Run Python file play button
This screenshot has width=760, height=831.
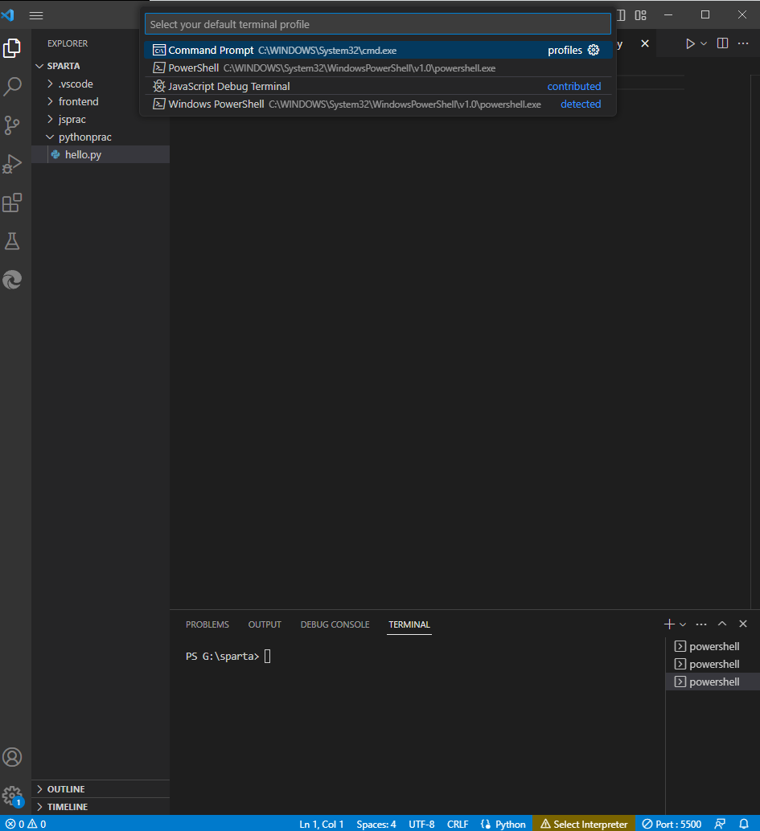[690, 43]
